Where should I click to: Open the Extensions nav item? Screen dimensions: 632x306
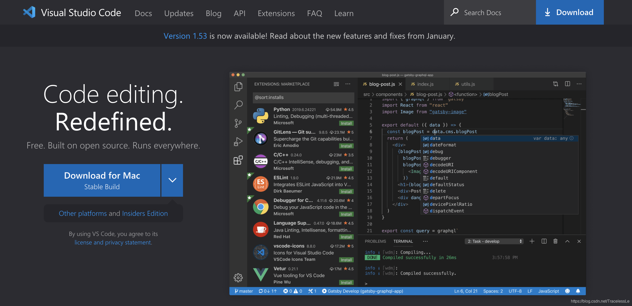pos(276,13)
